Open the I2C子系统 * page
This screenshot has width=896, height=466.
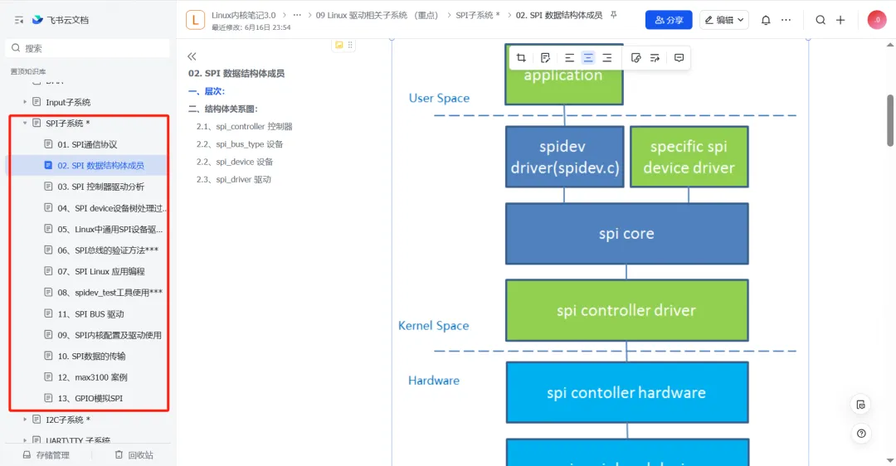[x=67, y=420]
